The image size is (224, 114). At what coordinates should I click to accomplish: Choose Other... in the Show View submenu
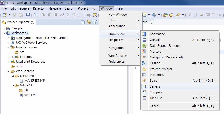tap(180, 106)
